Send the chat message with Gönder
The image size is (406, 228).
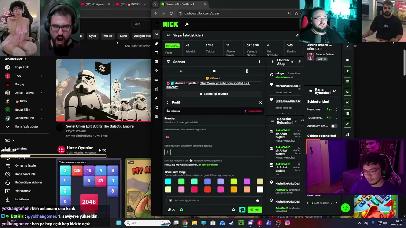click(x=255, y=210)
